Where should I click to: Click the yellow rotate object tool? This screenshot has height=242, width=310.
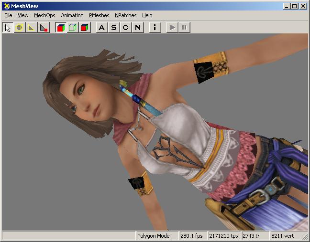coord(20,27)
